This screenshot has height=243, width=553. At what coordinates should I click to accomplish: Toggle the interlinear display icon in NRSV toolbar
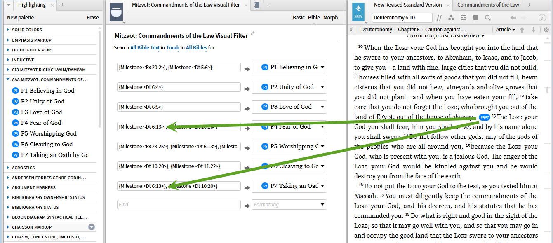464,18
